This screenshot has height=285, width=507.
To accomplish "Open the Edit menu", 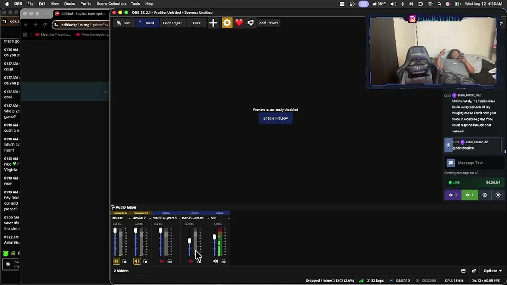I will coord(42,4).
